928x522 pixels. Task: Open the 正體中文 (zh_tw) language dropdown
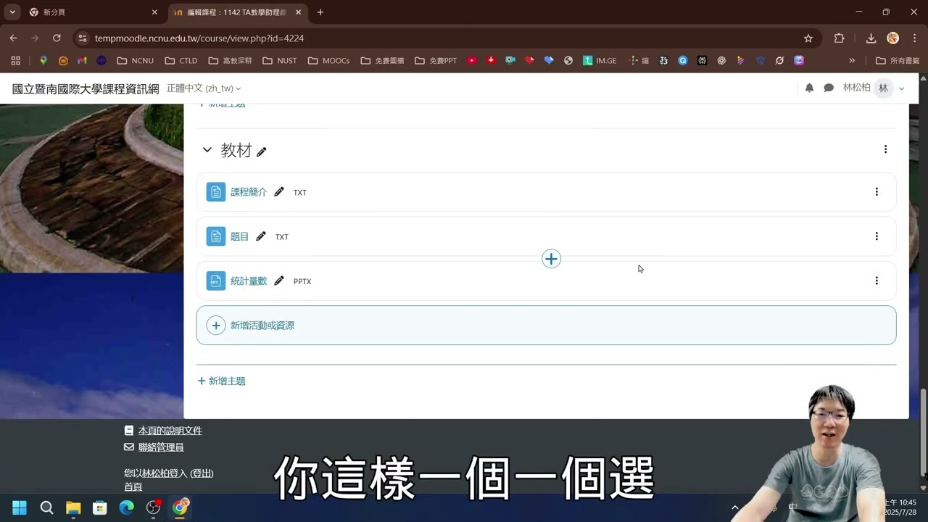tap(204, 88)
